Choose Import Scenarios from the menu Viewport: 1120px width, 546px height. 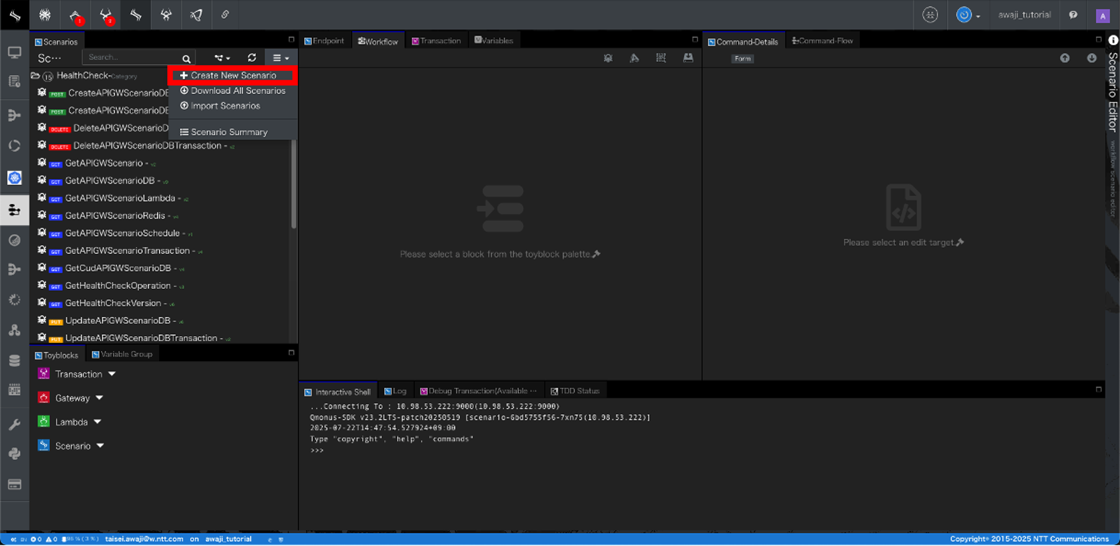coord(225,106)
